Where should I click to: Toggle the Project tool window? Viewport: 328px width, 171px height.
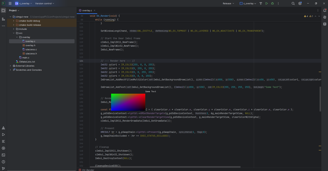[x=3, y=10]
